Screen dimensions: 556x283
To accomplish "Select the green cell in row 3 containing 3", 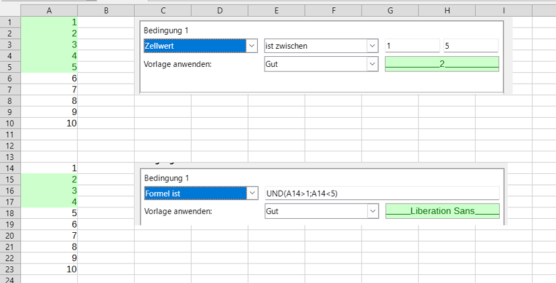I will click(49, 44).
